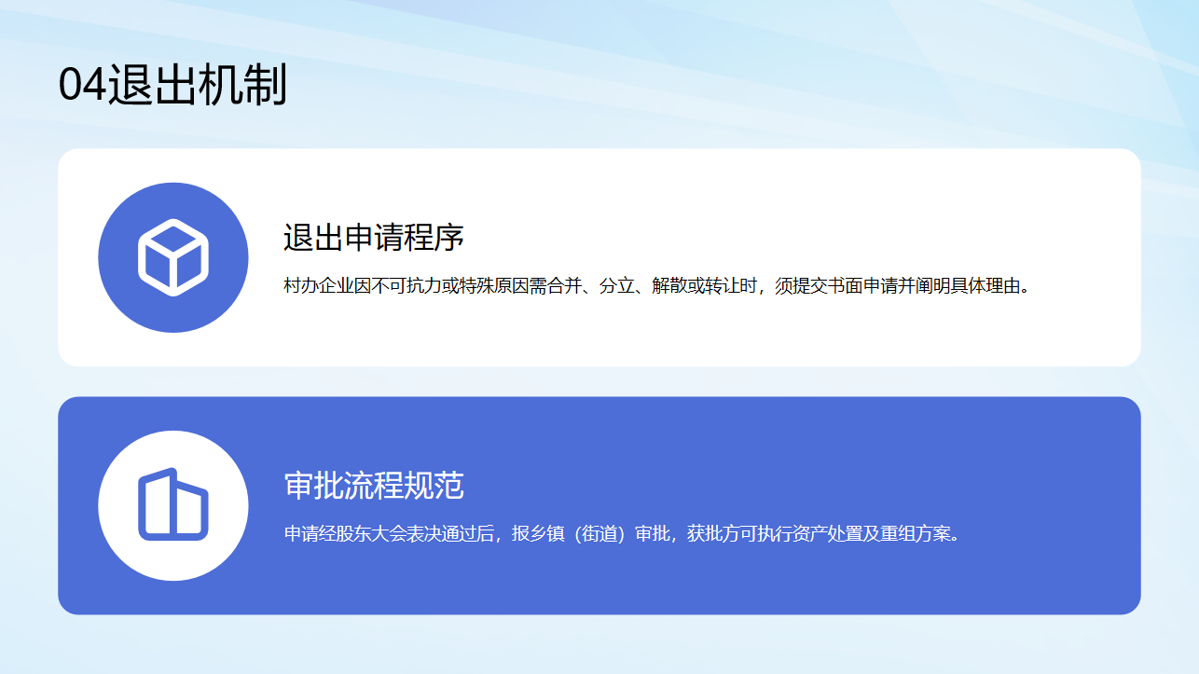1199x674 pixels.
Task: Click the phrase 村办企业因不可抗力 in the first description
Action: coord(364,286)
